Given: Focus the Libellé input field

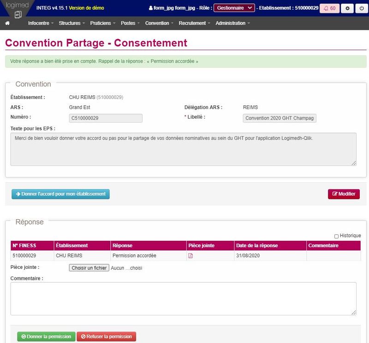Looking at the screenshot, I should (280, 118).
